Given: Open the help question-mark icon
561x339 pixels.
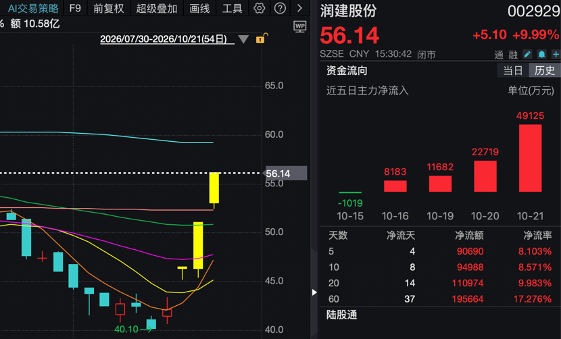Looking at the screenshot, I should click(x=280, y=8).
